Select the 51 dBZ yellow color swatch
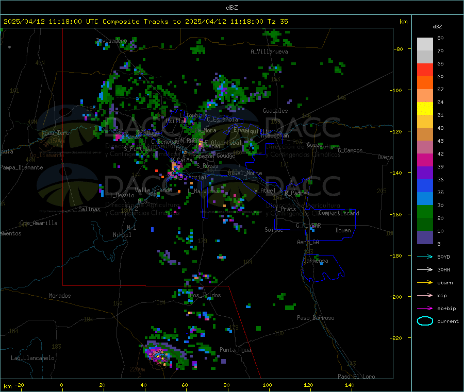Screen dimensions: 464x392 point(425,109)
